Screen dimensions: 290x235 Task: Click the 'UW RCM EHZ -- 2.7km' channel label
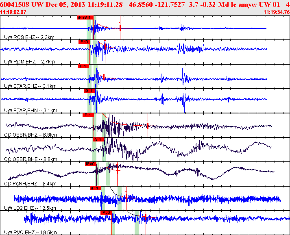[29, 61]
